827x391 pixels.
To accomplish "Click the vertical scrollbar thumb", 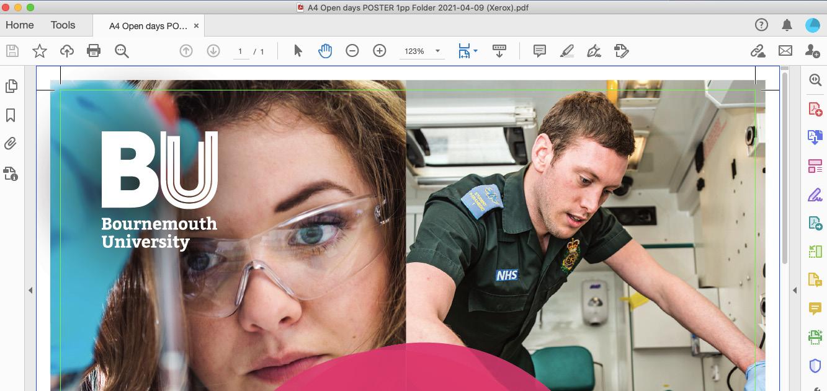I will [784, 167].
